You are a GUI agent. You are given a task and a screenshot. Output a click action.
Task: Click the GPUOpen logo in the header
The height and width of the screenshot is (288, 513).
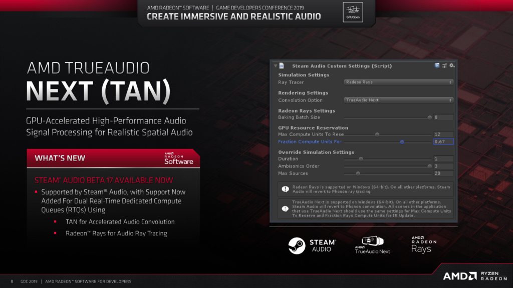coord(353,12)
